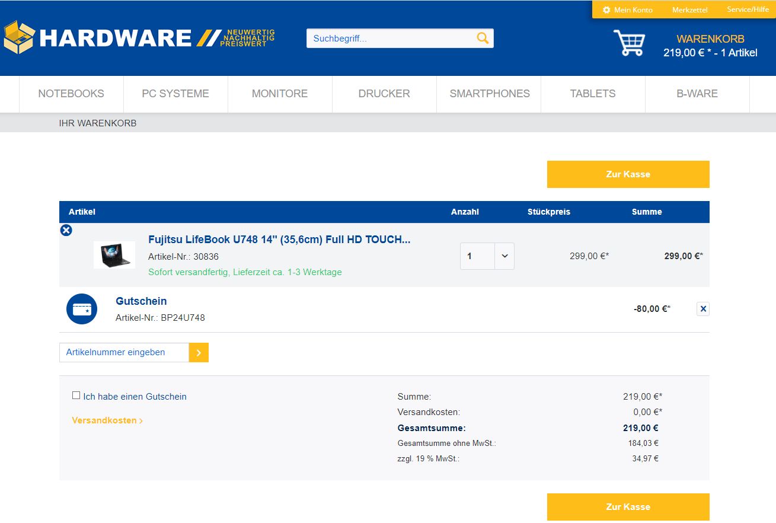Viewport: 776px width, 523px height.
Task: Click the "Sofort versandfertig" delivery time text
Action: 245,272
